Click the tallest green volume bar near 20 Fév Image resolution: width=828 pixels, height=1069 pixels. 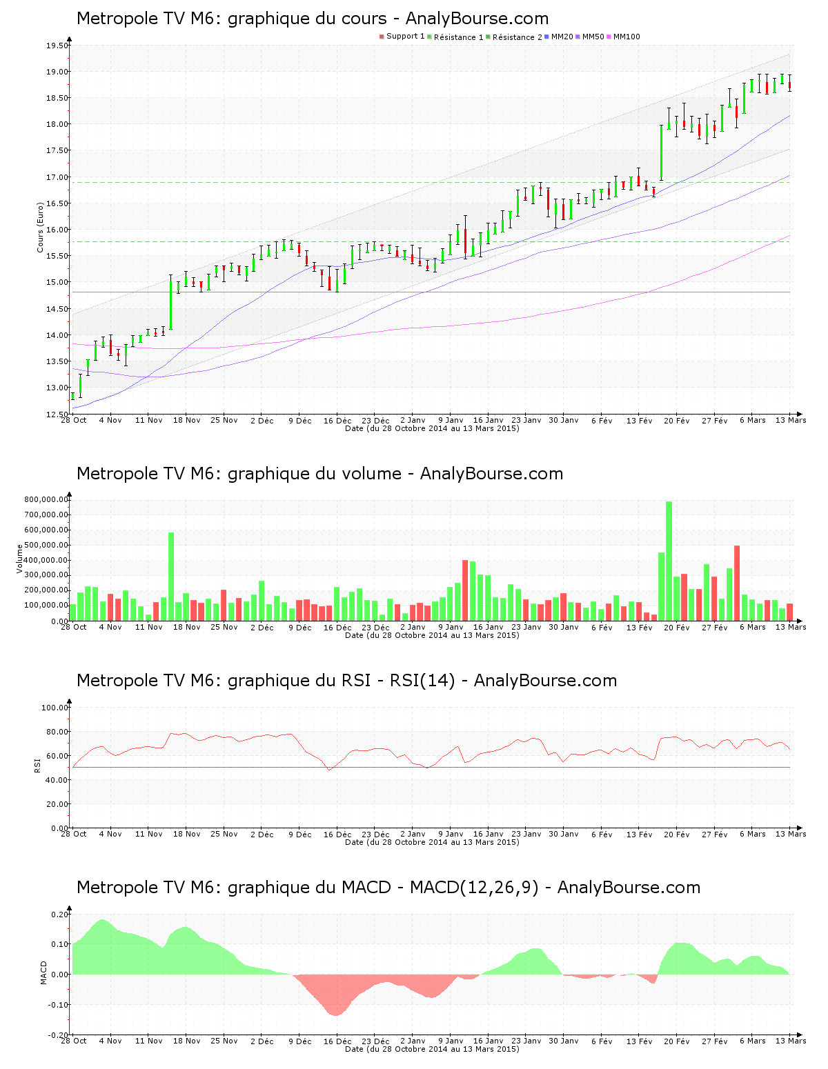click(x=669, y=561)
